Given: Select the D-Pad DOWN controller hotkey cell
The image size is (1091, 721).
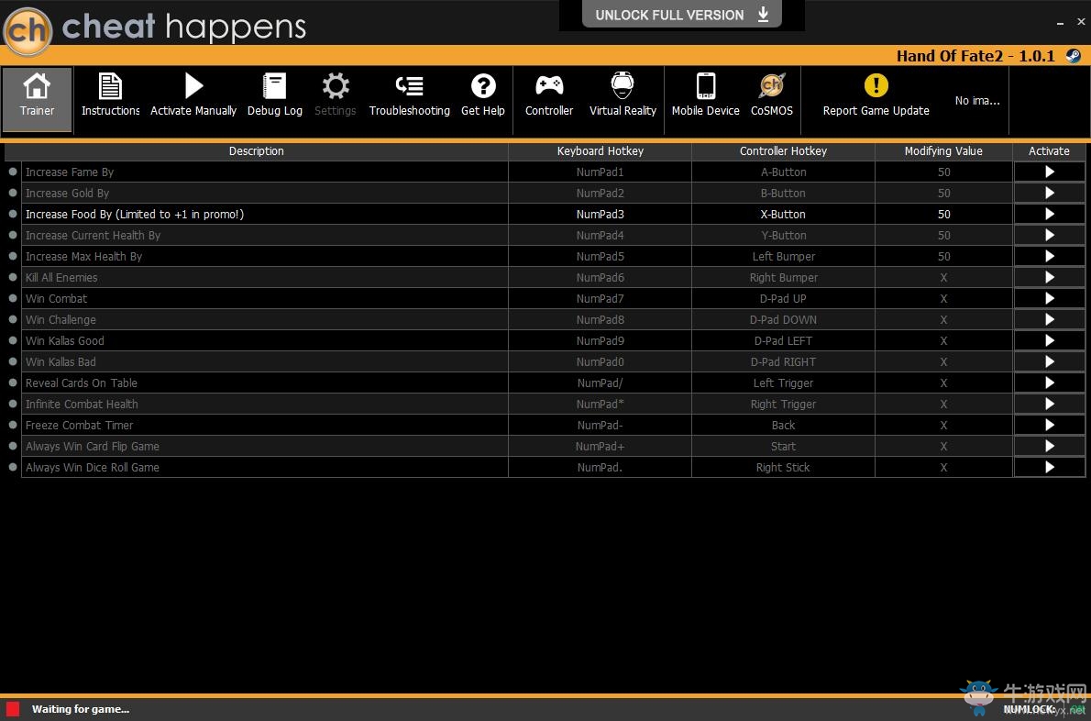Looking at the screenshot, I should (x=783, y=319).
